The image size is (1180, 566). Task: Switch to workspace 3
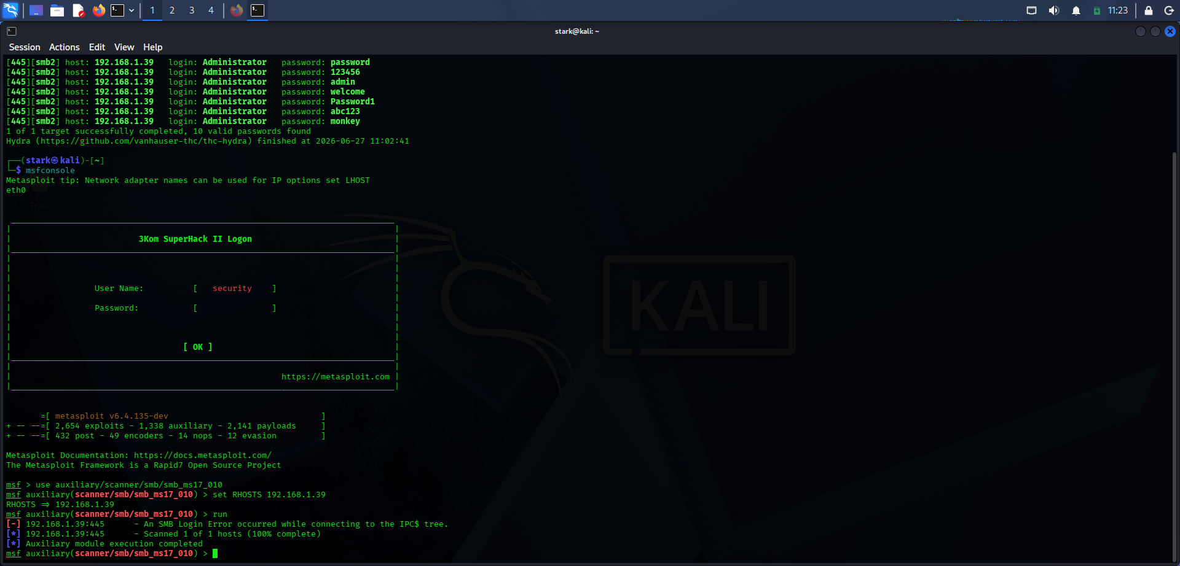tap(192, 10)
